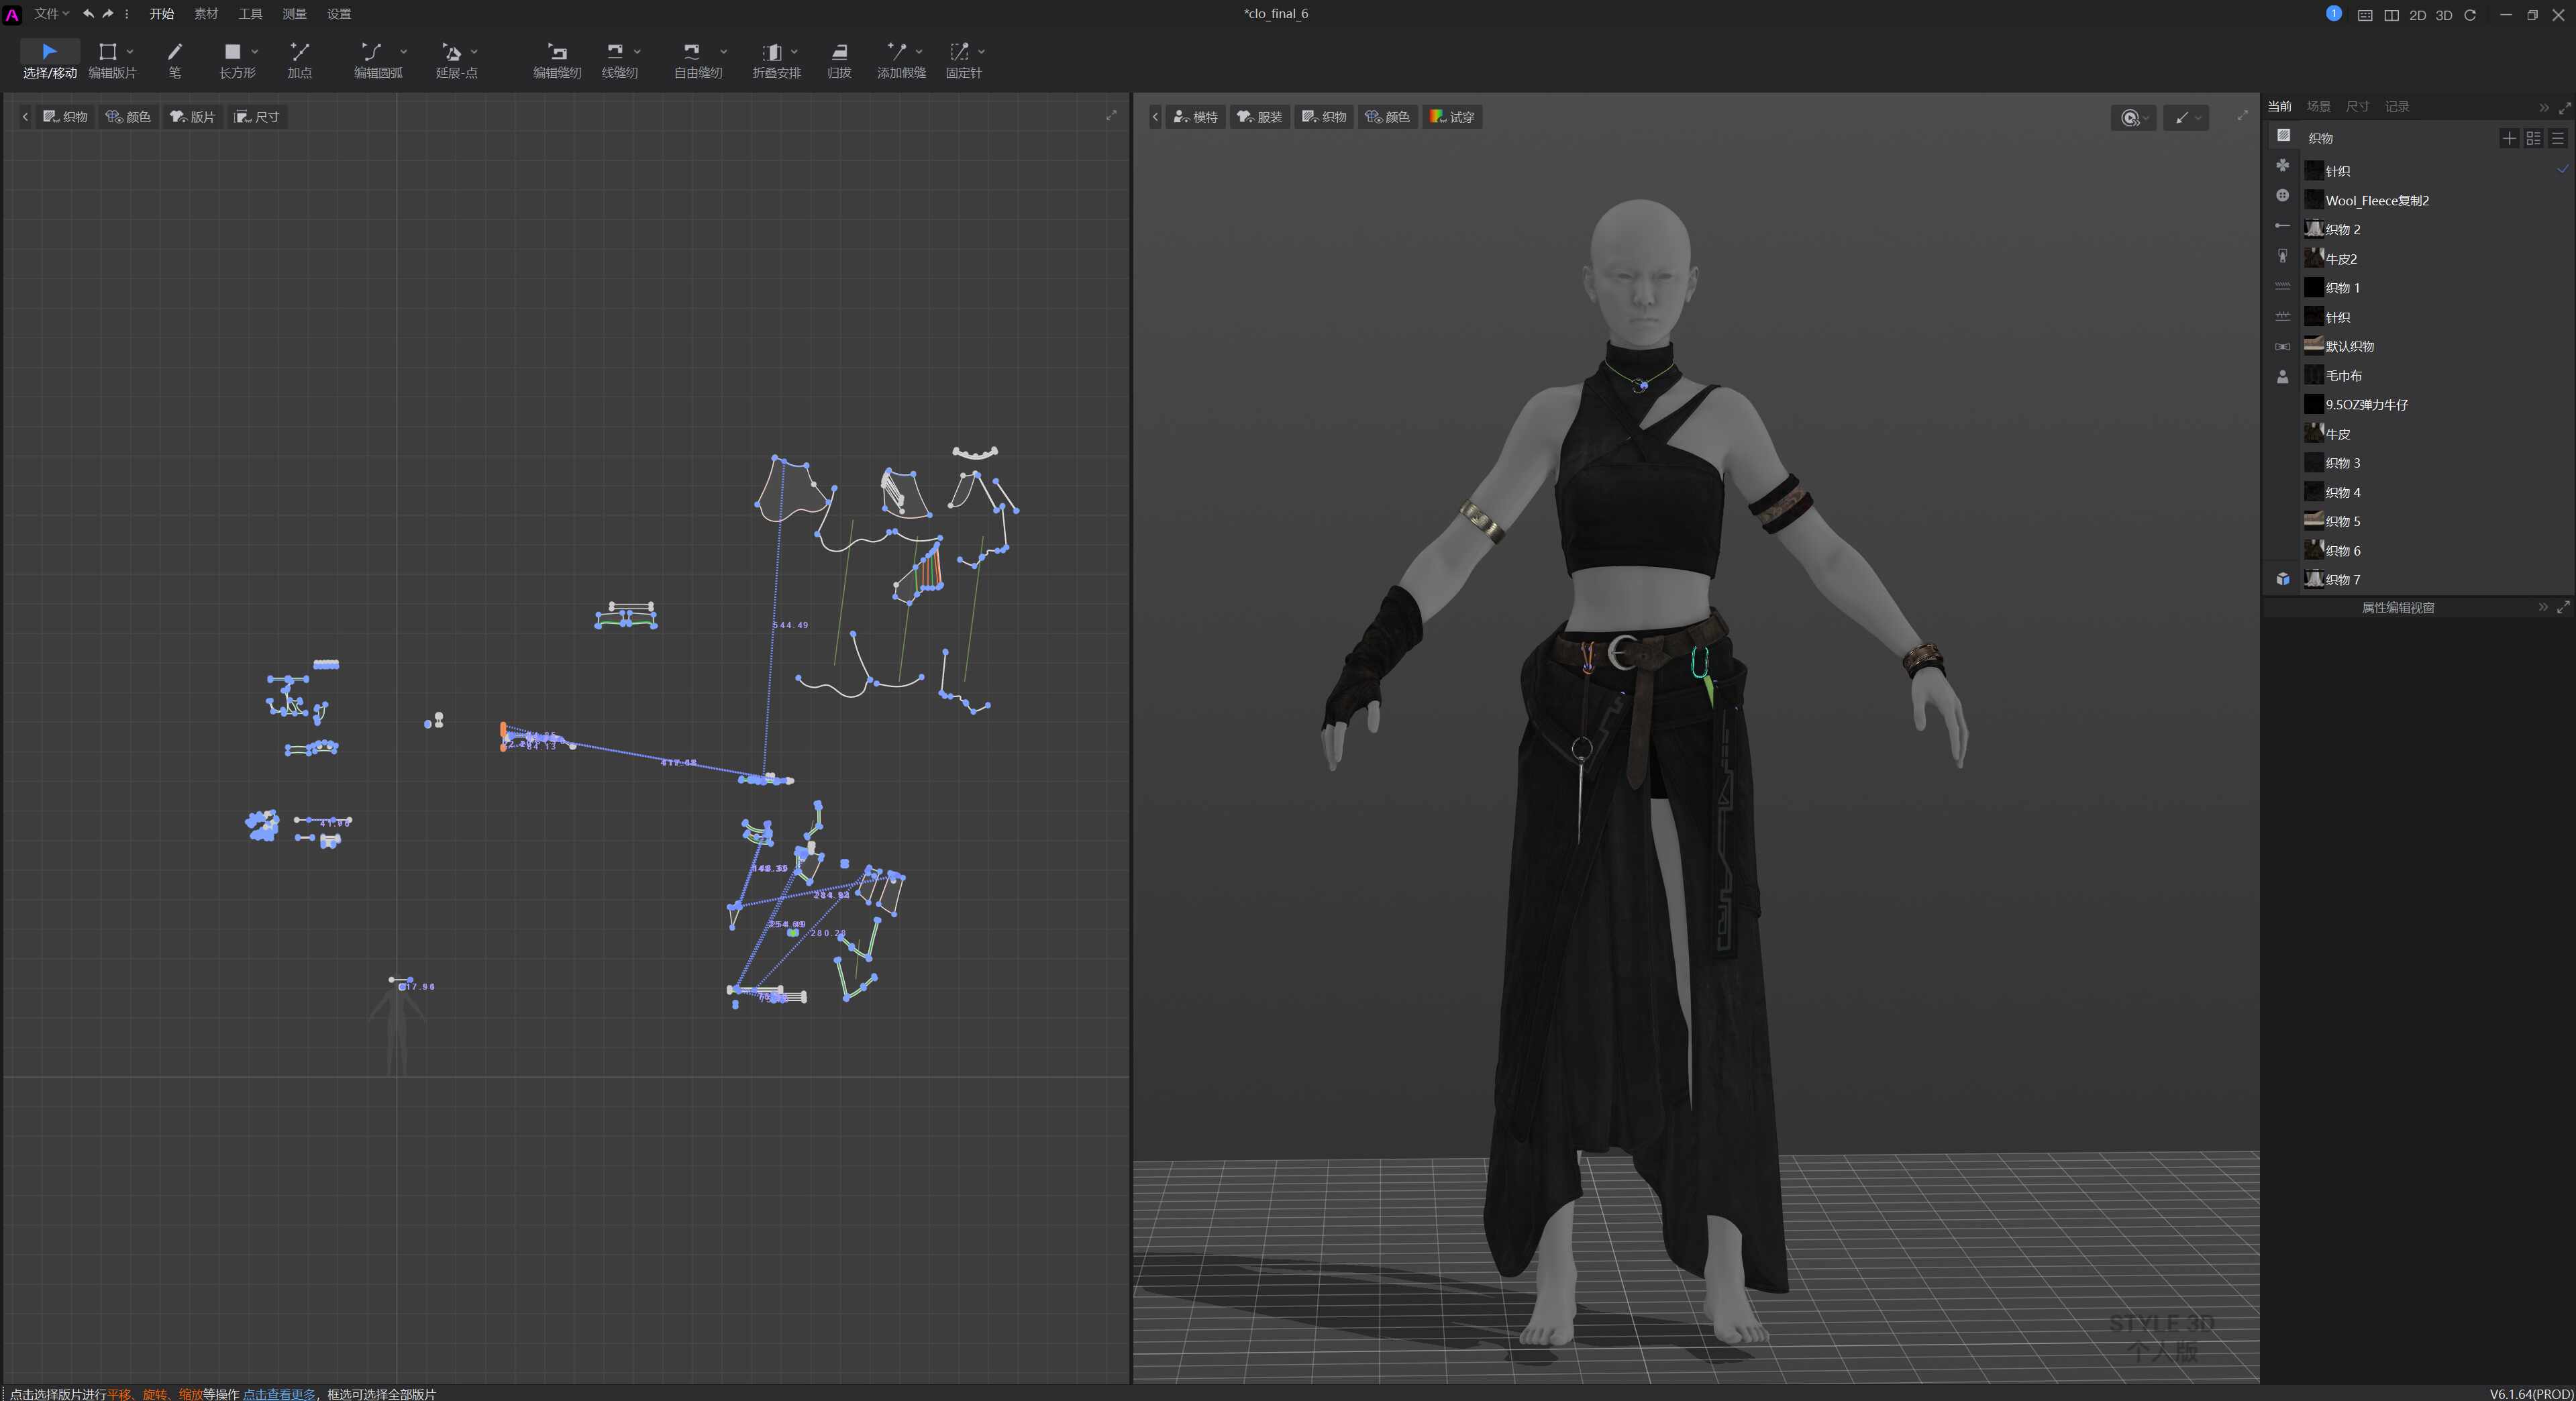Open the 3D cube side icon
The image size is (2576, 1401).
coord(2282,579)
